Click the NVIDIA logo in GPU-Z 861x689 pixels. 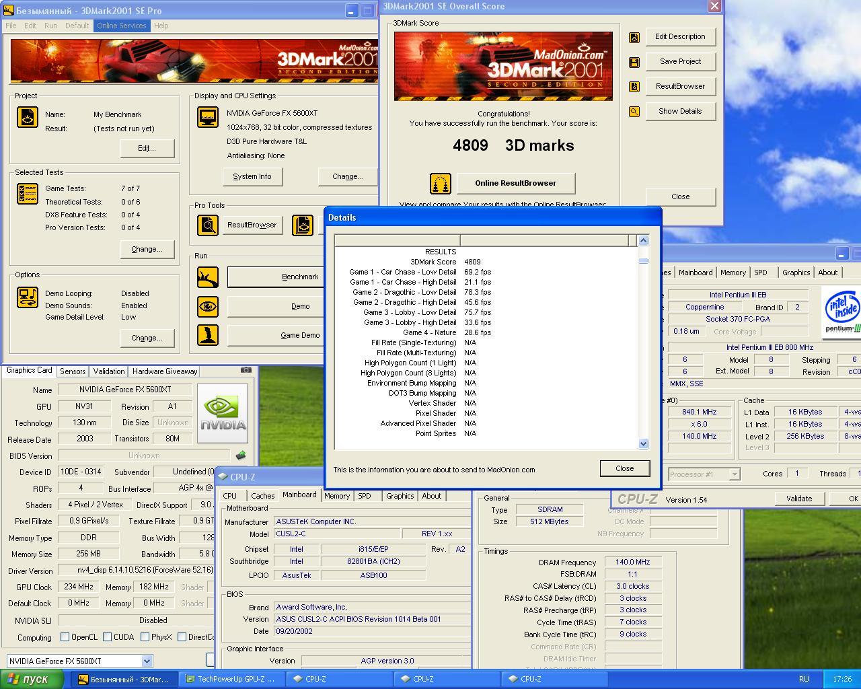click(223, 413)
